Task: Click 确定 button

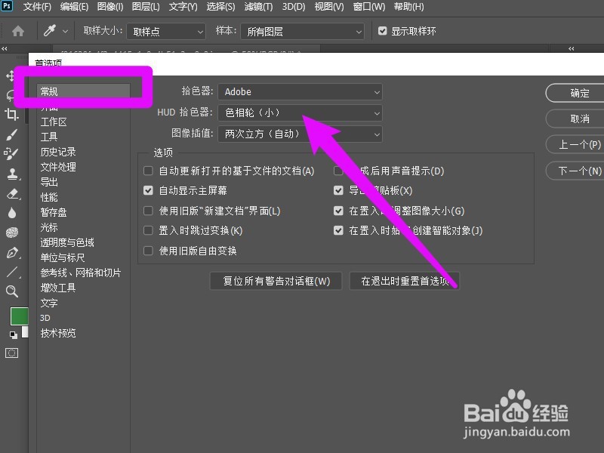Action: (x=575, y=93)
